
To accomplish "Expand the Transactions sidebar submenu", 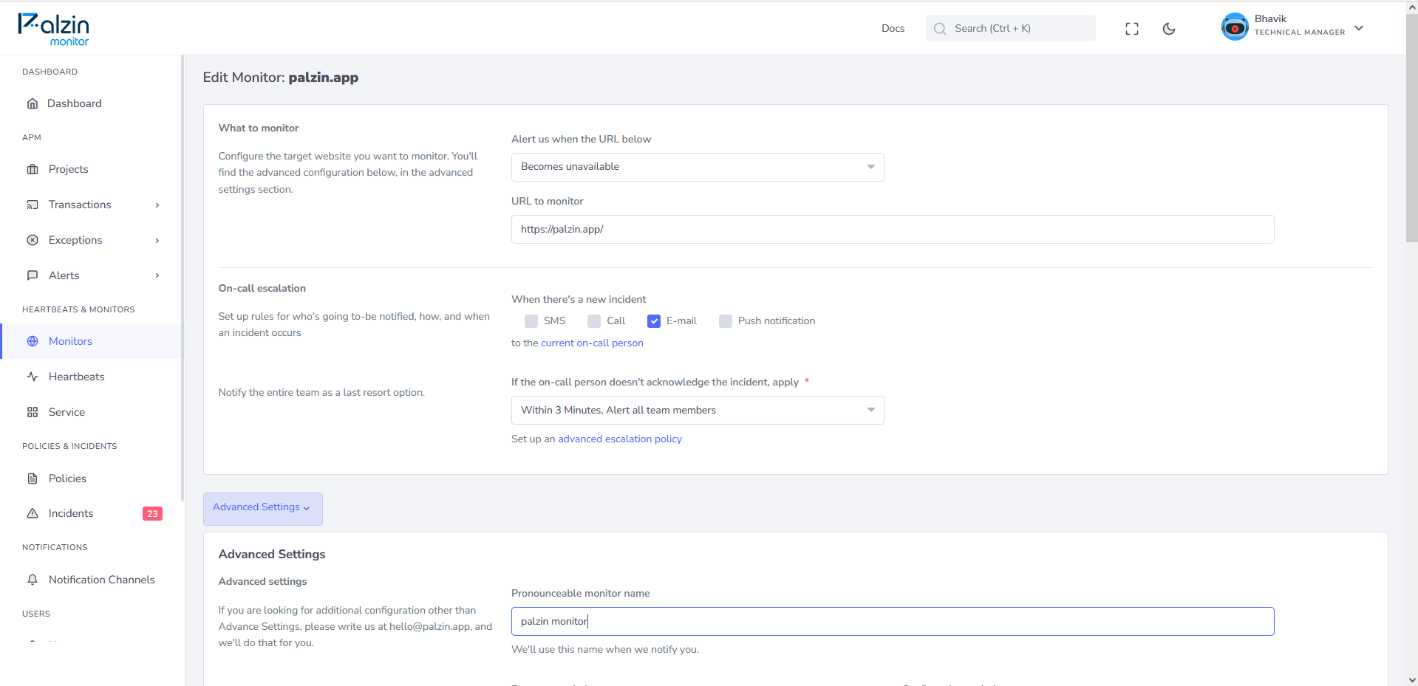I will click(157, 205).
